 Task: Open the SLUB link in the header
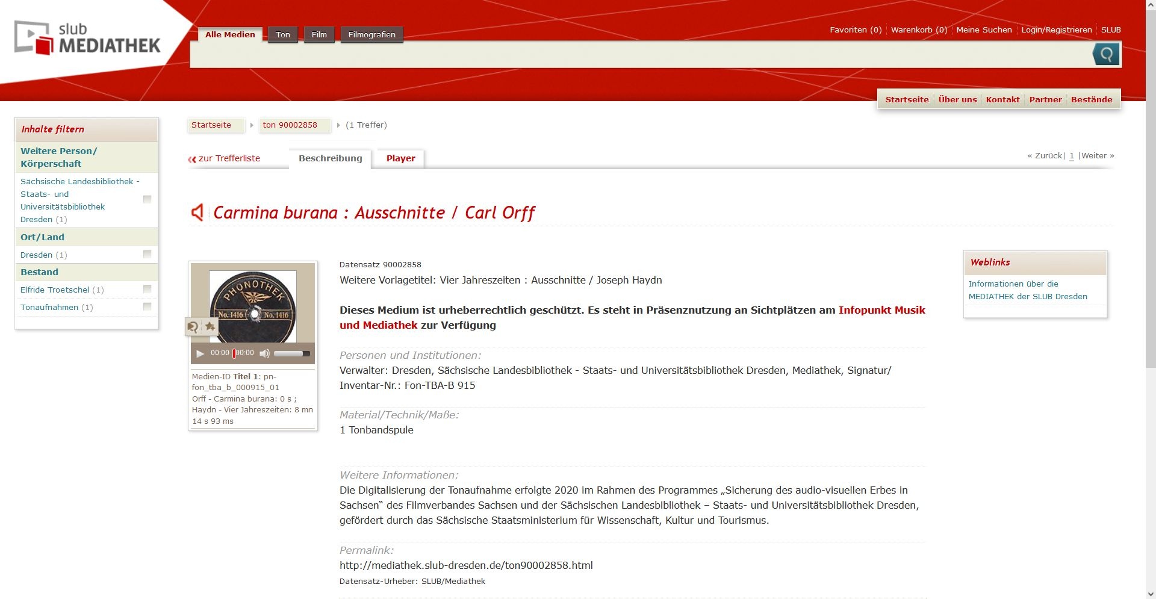click(1111, 29)
